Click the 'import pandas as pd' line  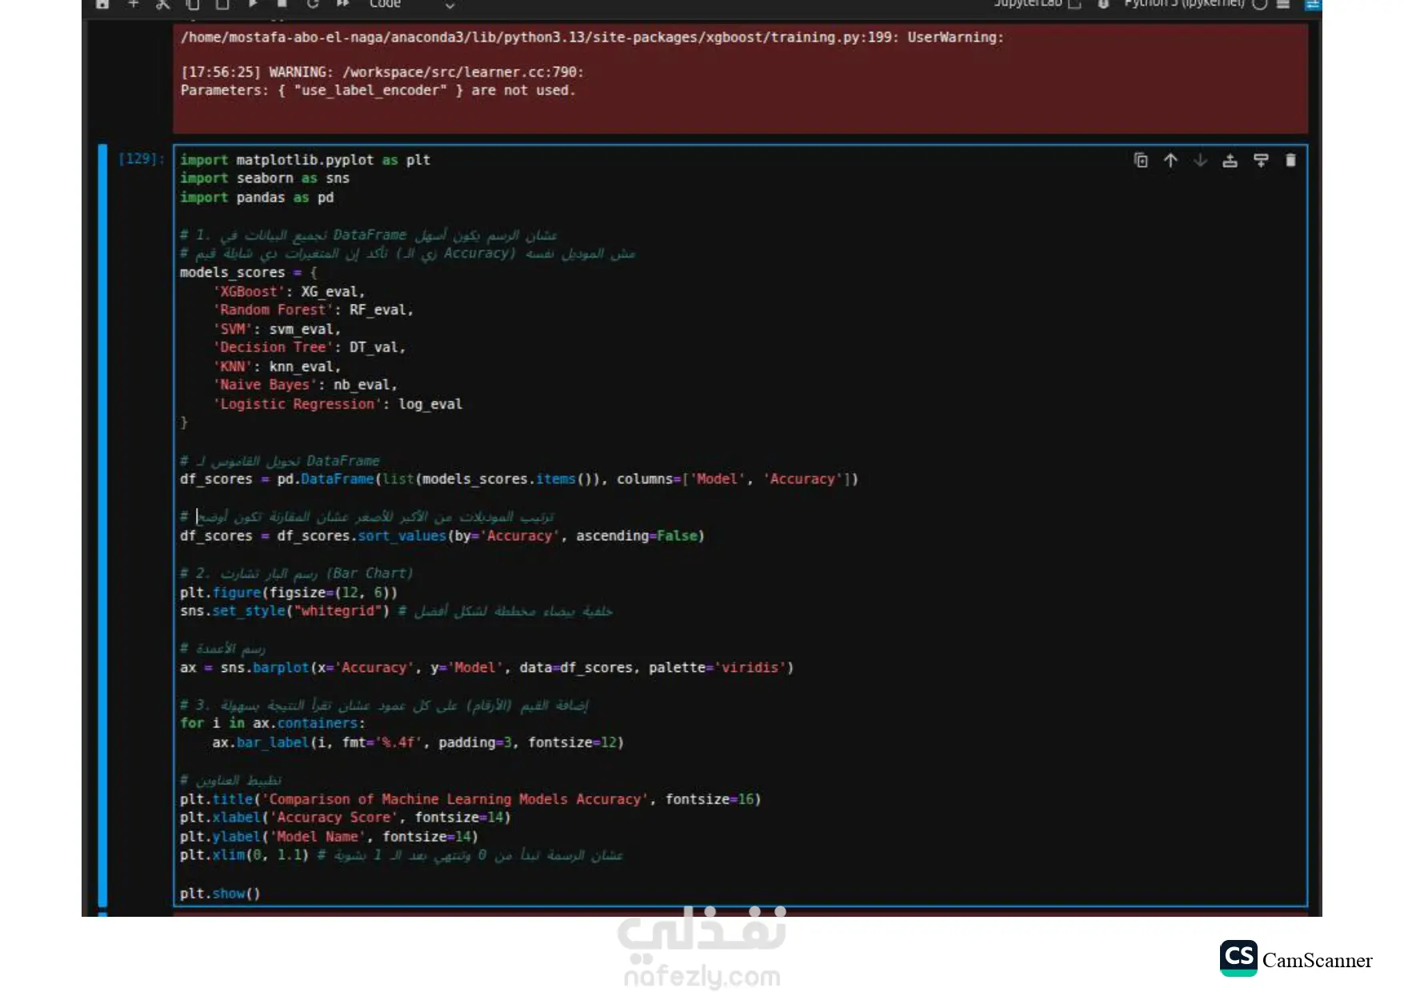(257, 198)
